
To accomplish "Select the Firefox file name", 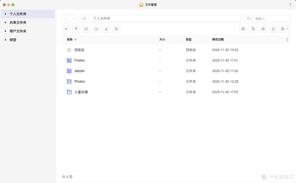I will point(79,60).
